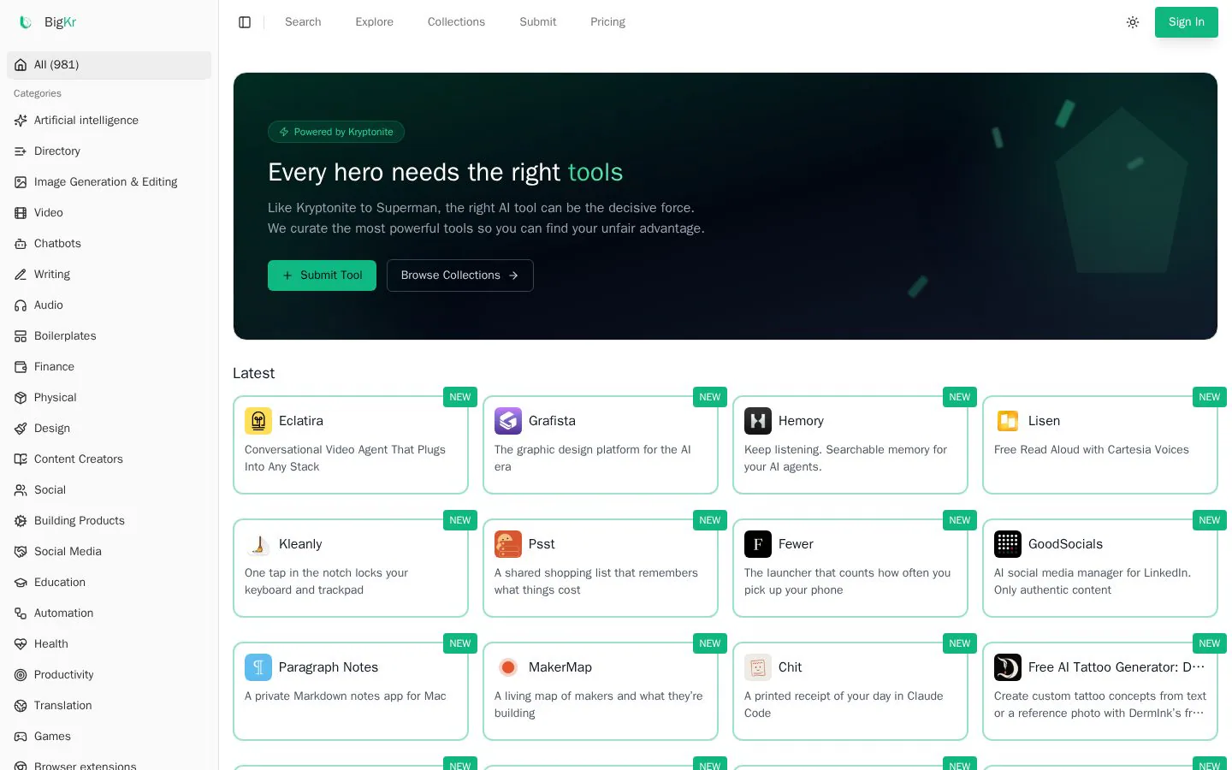Open the Grafista app icon

(x=508, y=421)
